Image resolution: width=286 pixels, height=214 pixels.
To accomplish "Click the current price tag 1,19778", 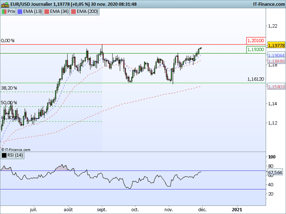I will tap(276, 45).
